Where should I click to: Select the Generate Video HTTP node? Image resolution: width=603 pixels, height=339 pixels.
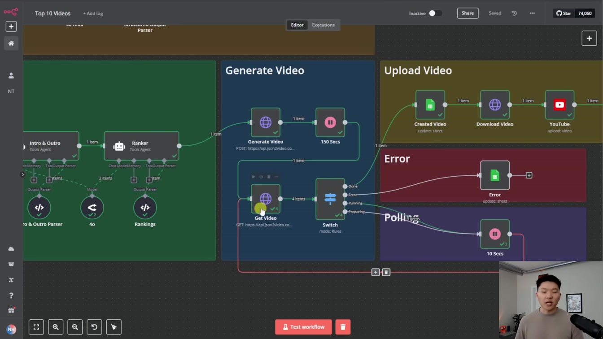[x=266, y=122]
